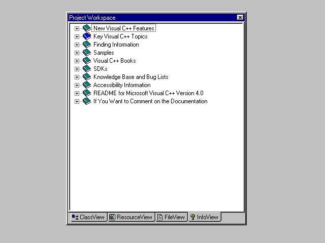Expand the README for Microsoft Visual C++ node
Image resolution: width=325 pixels, height=243 pixels.
pos(77,93)
